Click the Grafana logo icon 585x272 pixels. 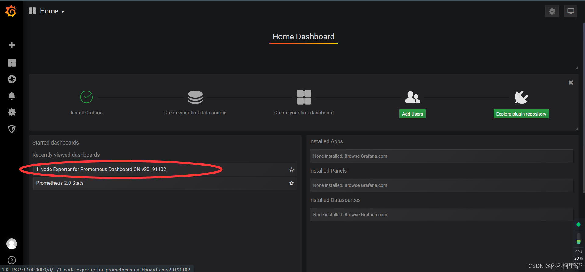click(x=11, y=11)
